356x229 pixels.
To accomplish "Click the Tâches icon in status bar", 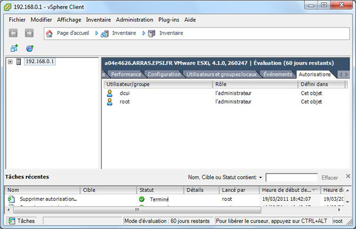I will click(12, 221).
